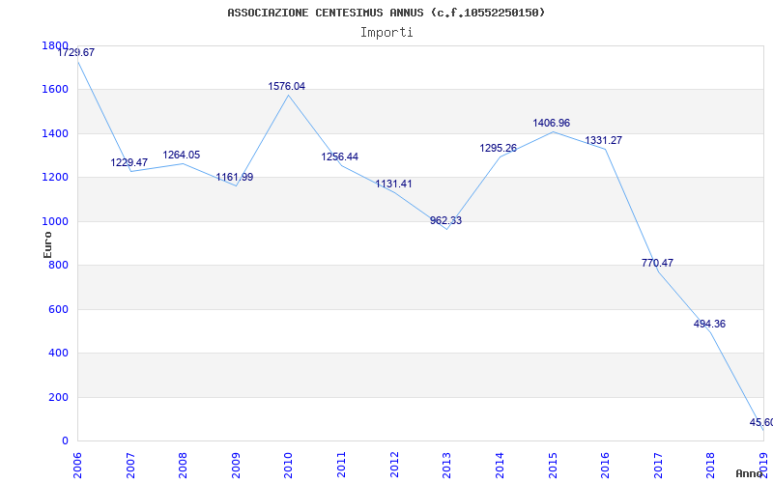Click the 2011 x-axis year label
773x483 pixels.
[x=341, y=466]
